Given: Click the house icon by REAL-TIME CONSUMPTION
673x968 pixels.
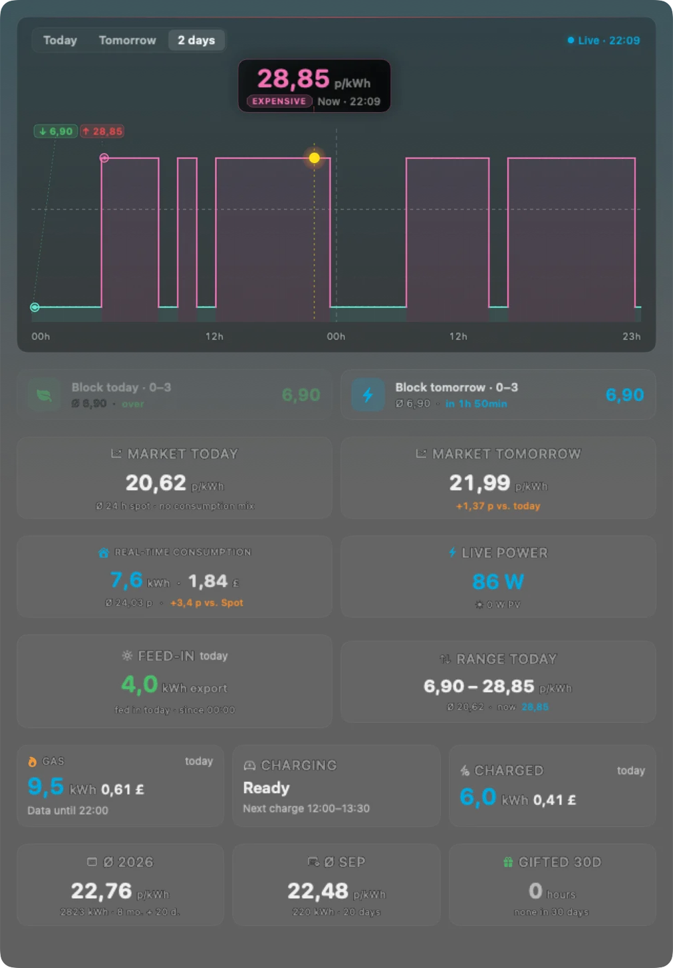Looking at the screenshot, I should [104, 552].
